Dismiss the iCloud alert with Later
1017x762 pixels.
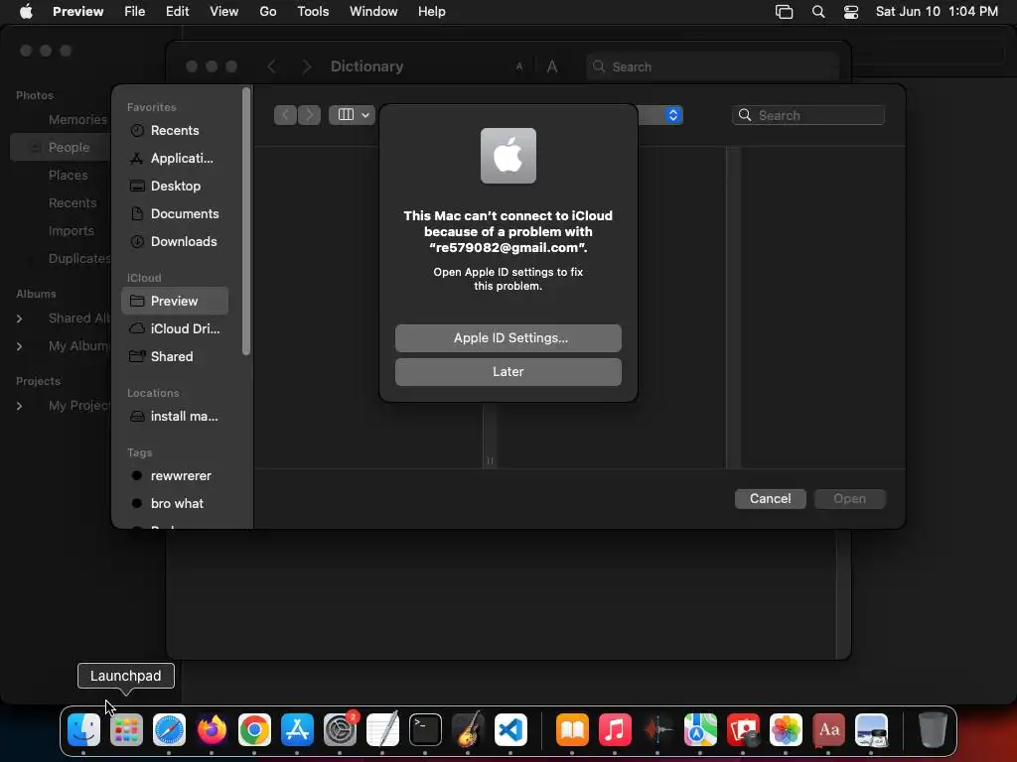click(508, 372)
